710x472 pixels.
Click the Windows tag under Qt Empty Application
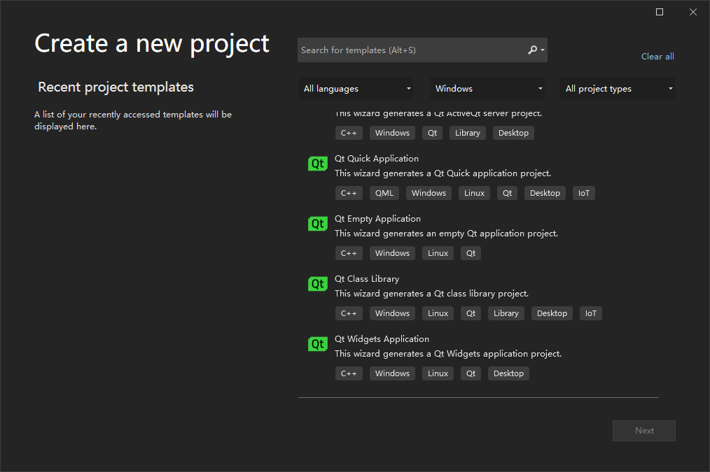coord(392,253)
